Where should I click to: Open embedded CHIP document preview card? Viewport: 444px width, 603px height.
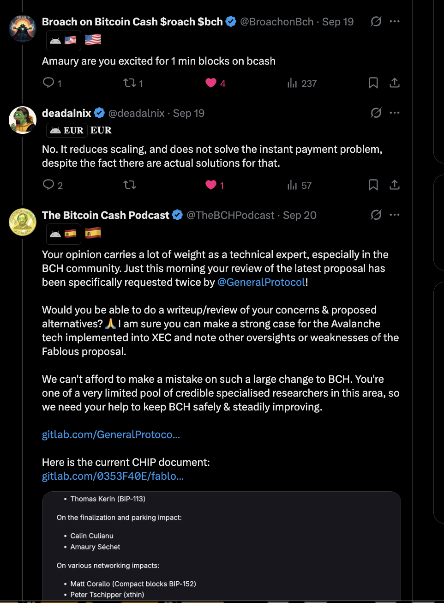[222, 546]
